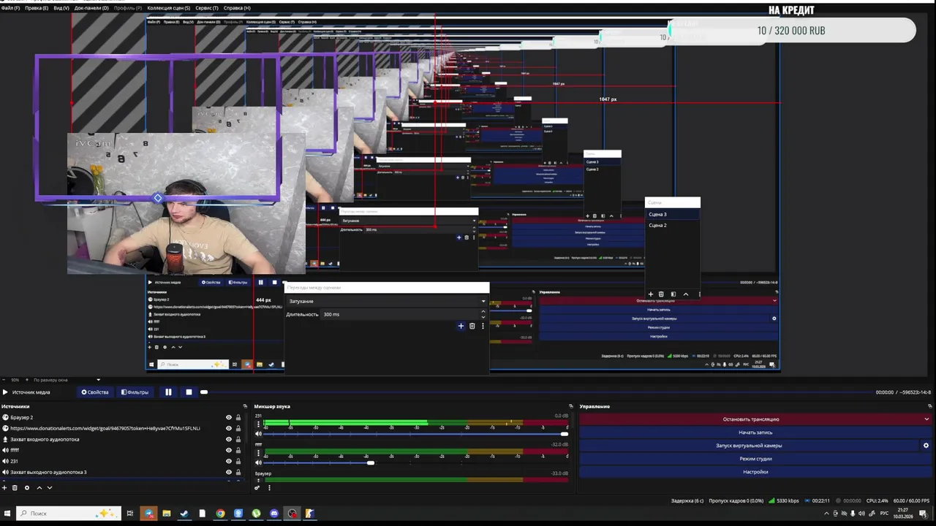The width and height of the screenshot is (936, 526).
Task: Toggle lock on Захват входного аудиопотока source
Action: pyautogui.click(x=238, y=440)
